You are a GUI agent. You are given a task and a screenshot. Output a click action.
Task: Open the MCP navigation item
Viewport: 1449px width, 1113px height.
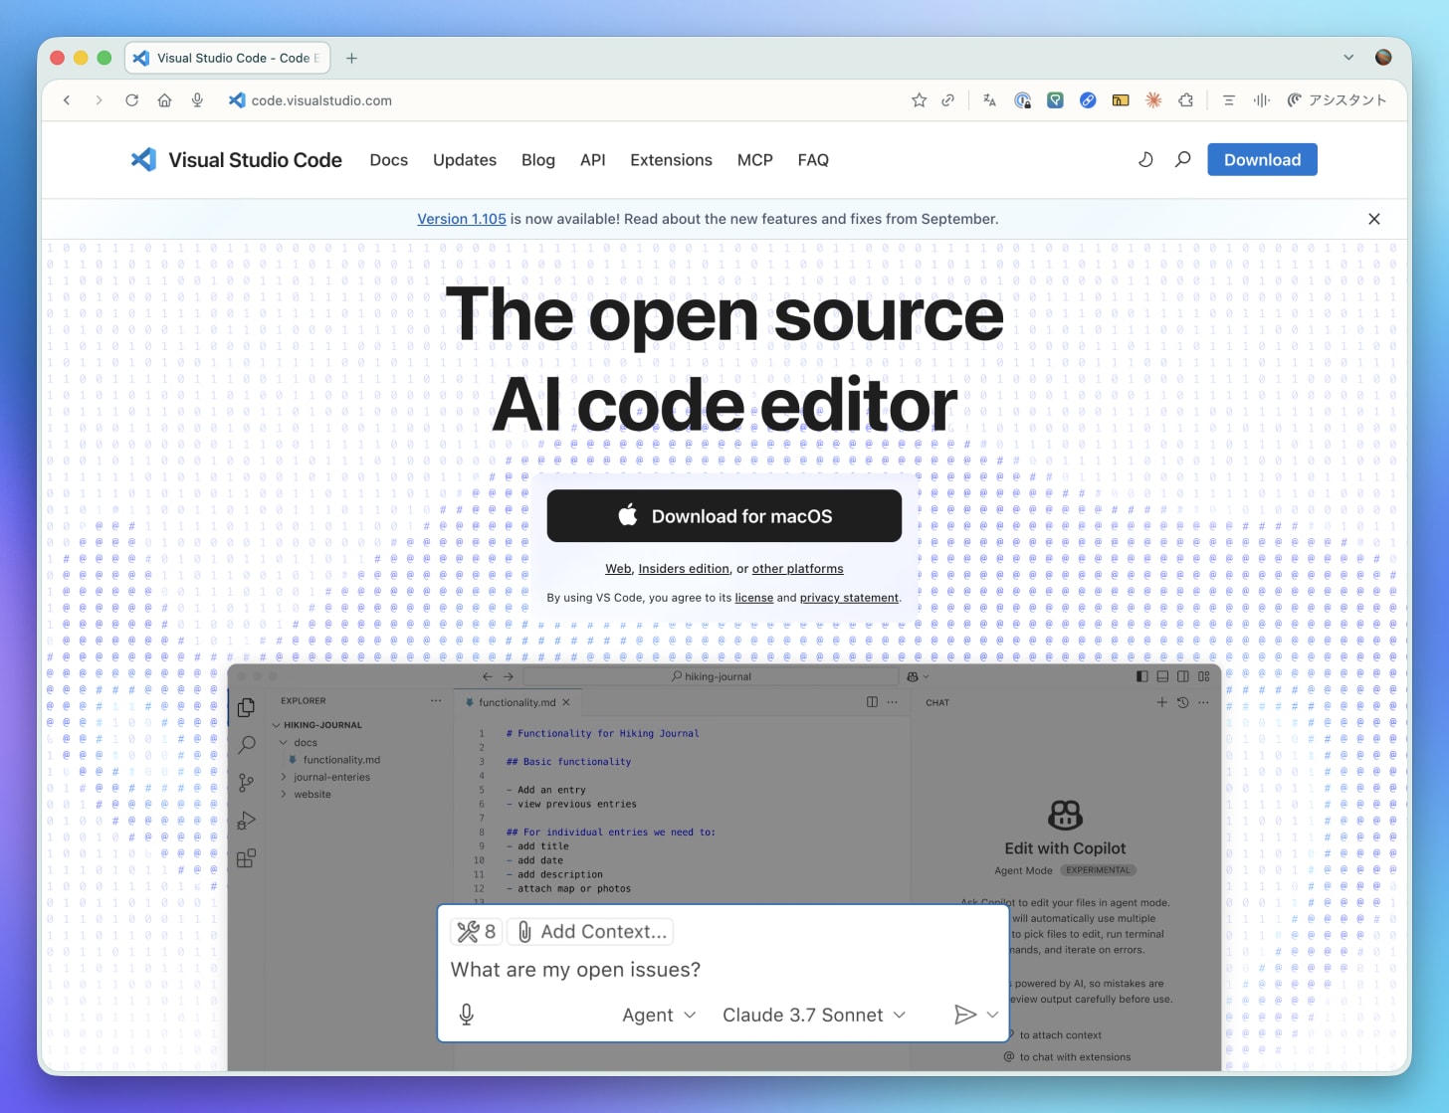coord(755,160)
